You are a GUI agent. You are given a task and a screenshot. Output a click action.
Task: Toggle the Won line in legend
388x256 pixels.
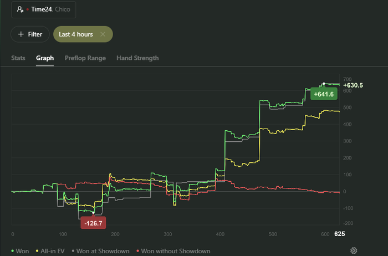(20, 251)
